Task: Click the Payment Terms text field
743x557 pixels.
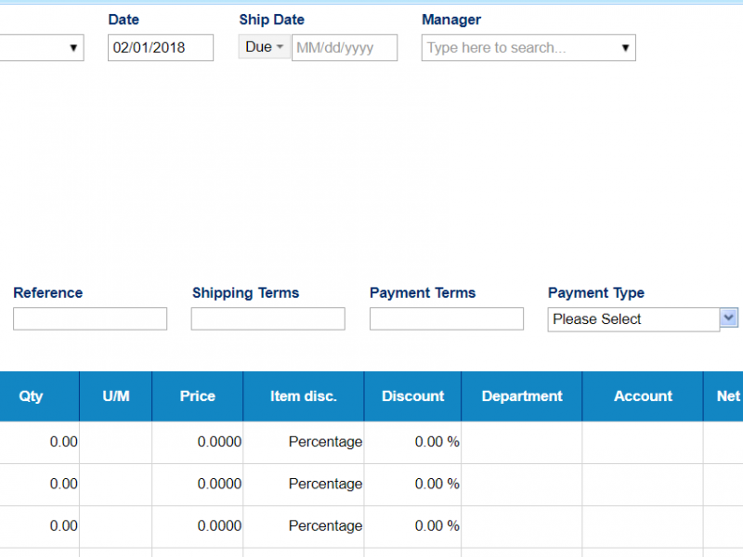Action: pyautogui.click(x=447, y=318)
